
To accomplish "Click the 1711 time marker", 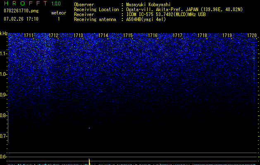I will click(x=29, y=35).
